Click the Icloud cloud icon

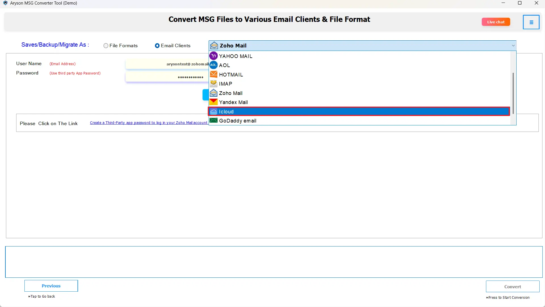coord(213,111)
